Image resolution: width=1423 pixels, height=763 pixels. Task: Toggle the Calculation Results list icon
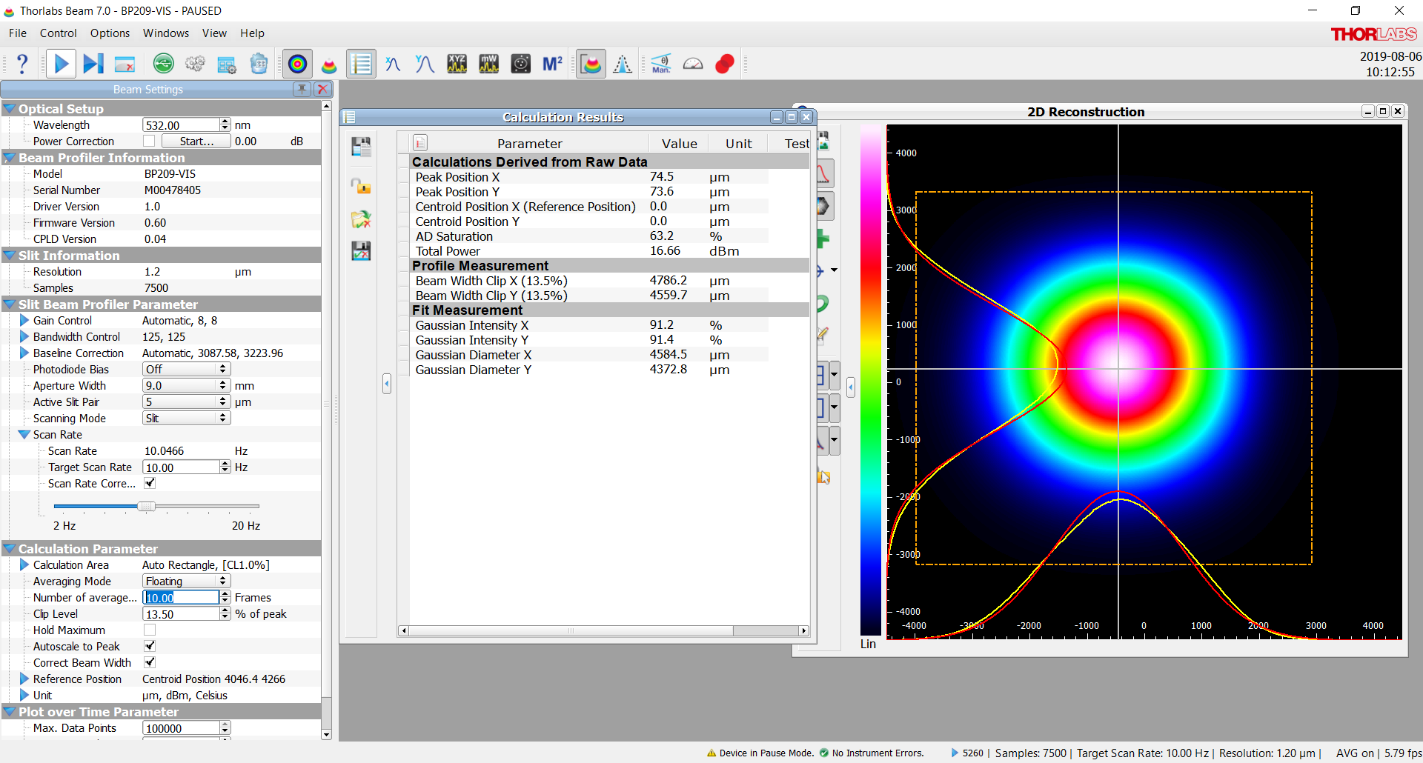[361, 64]
